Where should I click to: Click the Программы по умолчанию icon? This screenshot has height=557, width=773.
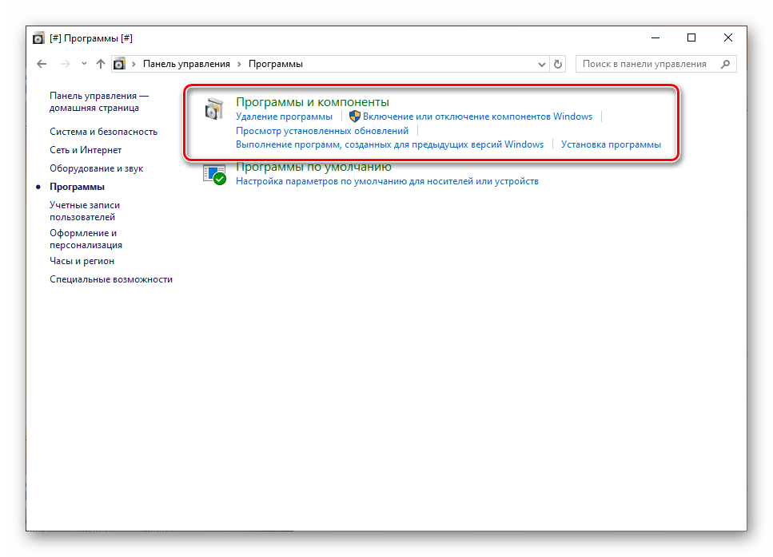coord(214,175)
